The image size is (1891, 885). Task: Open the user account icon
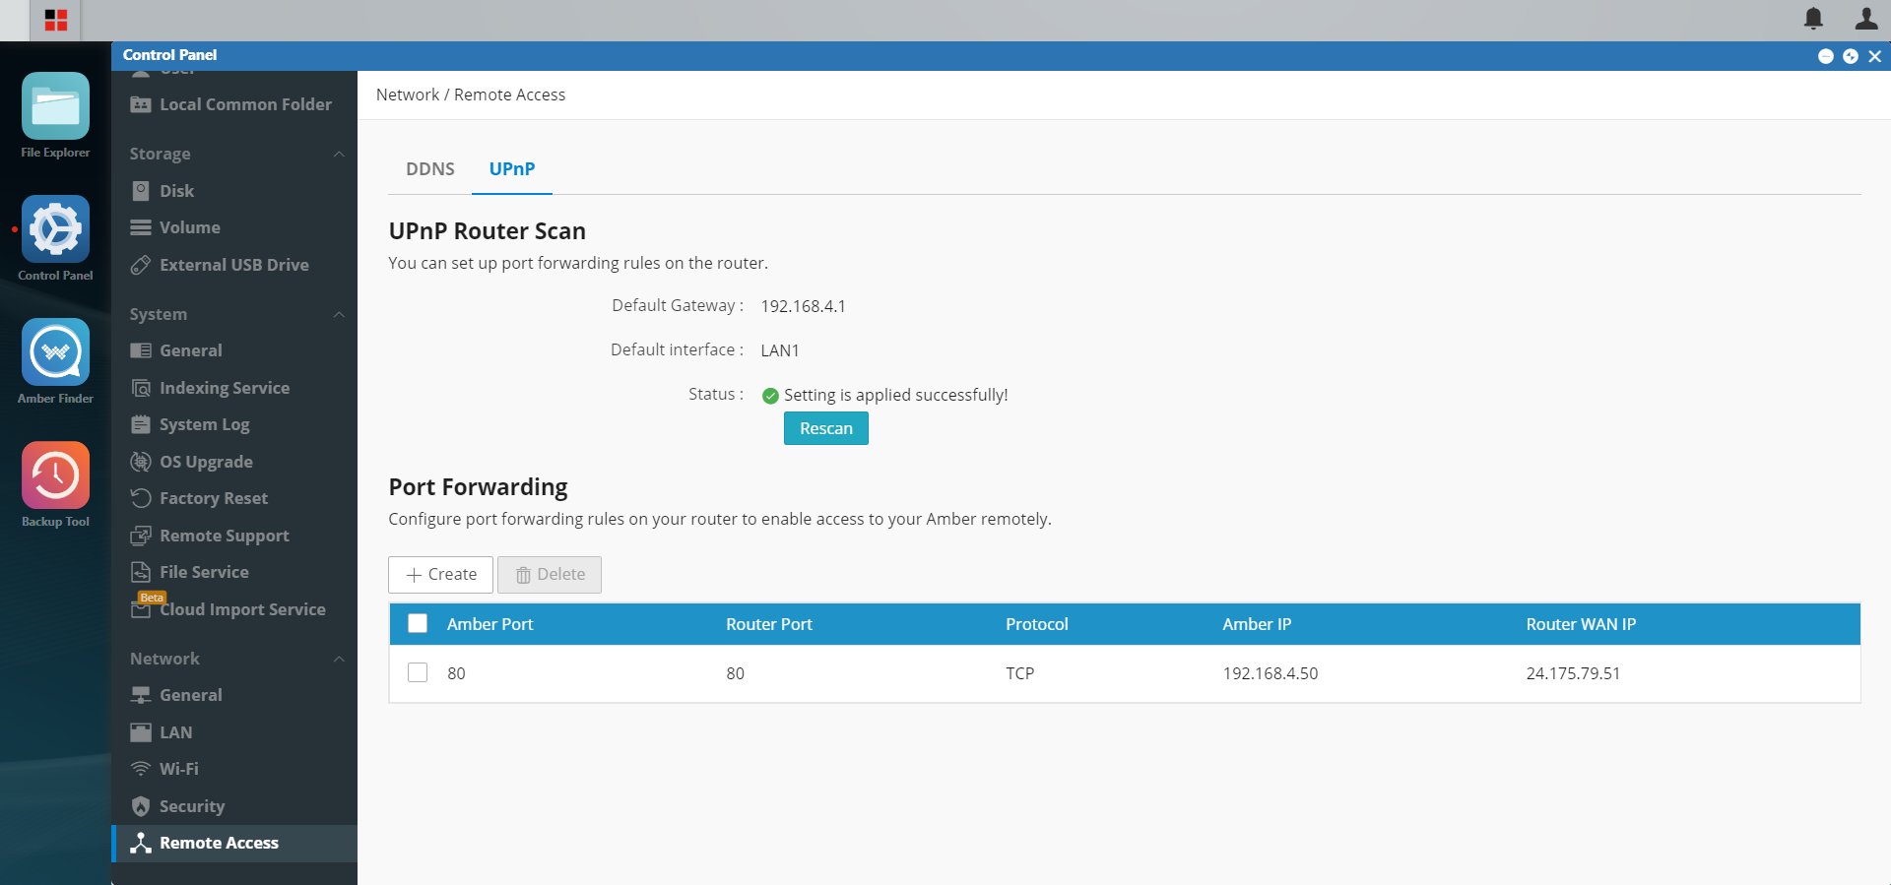tap(1866, 18)
